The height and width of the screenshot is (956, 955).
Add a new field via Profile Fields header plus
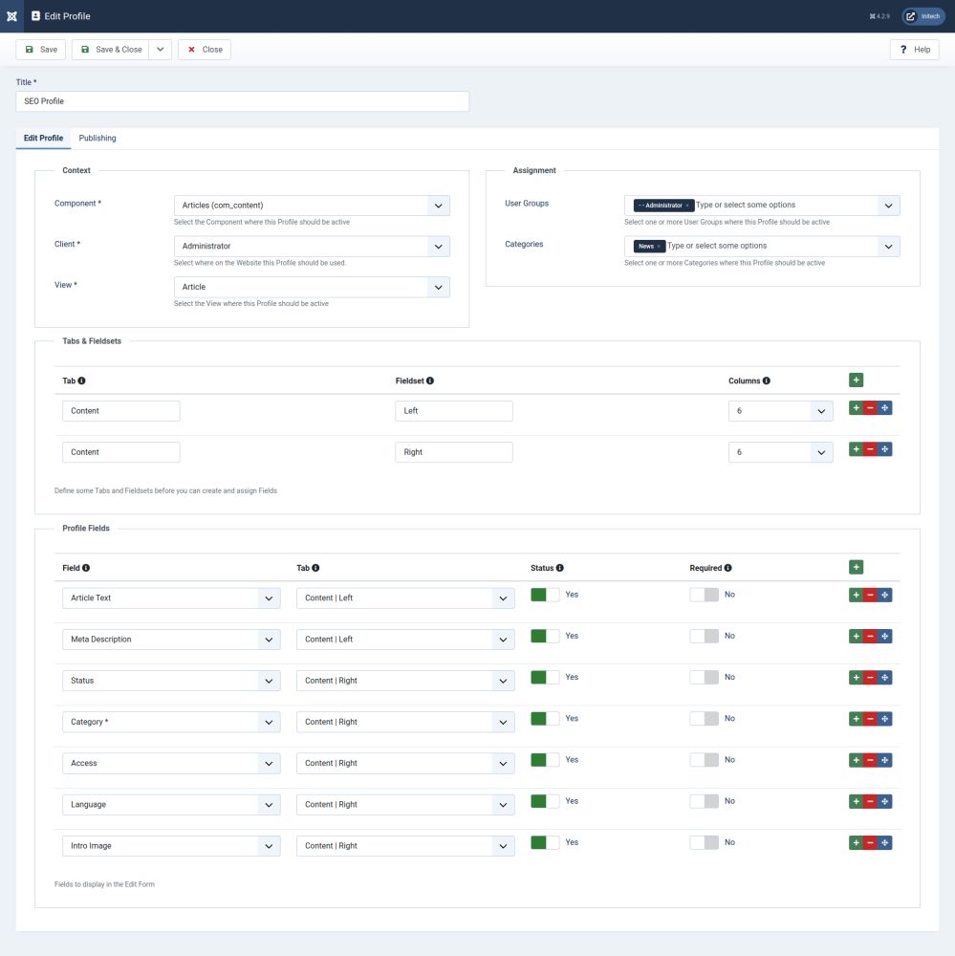856,567
